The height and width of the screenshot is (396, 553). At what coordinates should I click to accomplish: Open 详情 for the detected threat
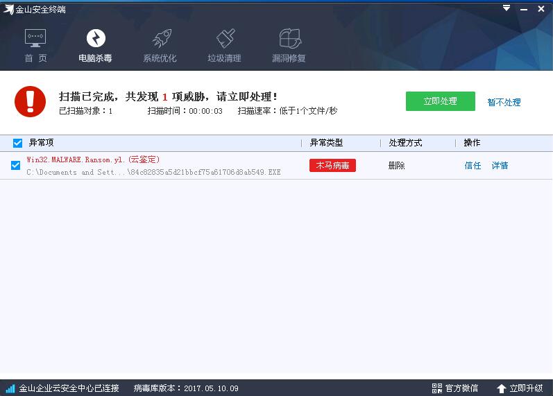(x=500, y=165)
